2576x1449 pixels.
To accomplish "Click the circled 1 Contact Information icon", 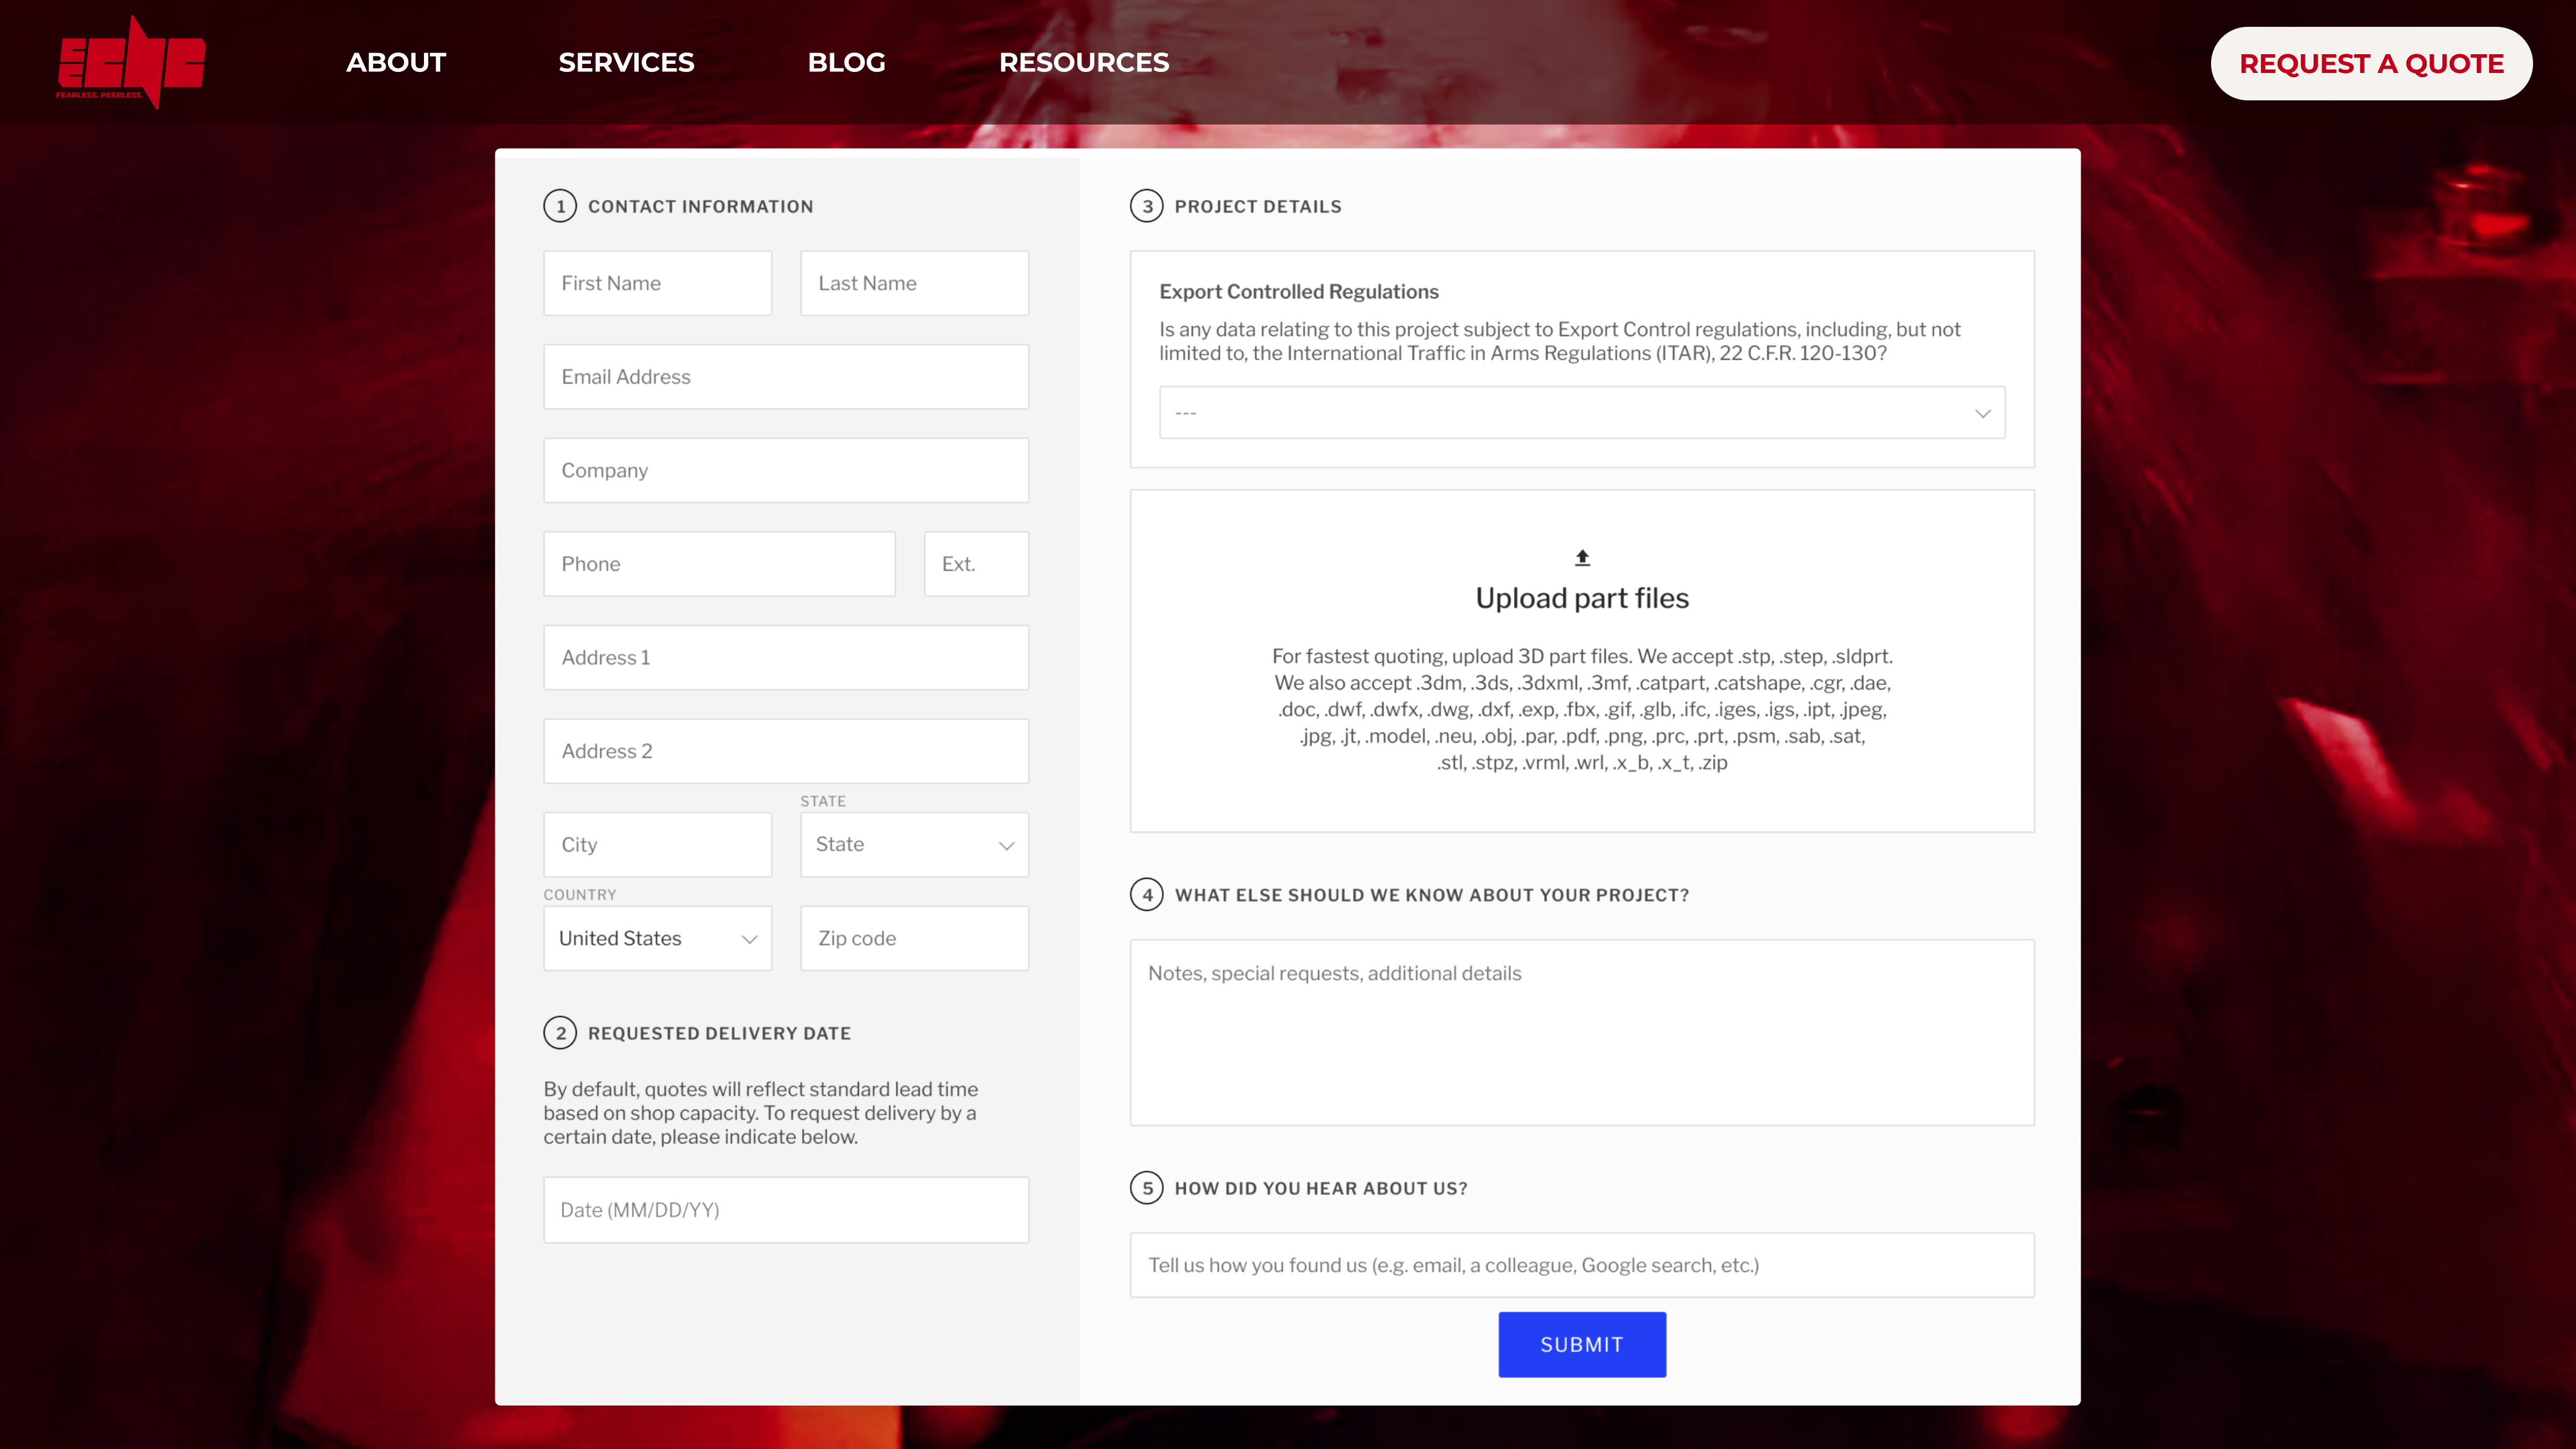I will [561, 205].
